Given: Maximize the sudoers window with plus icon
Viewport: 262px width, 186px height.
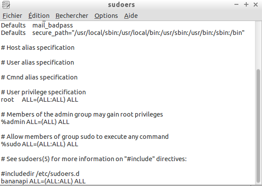Looking at the screenshot, I should point(246,4).
